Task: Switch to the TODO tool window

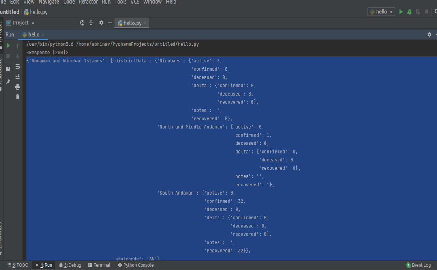Action: (x=17, y=265)
